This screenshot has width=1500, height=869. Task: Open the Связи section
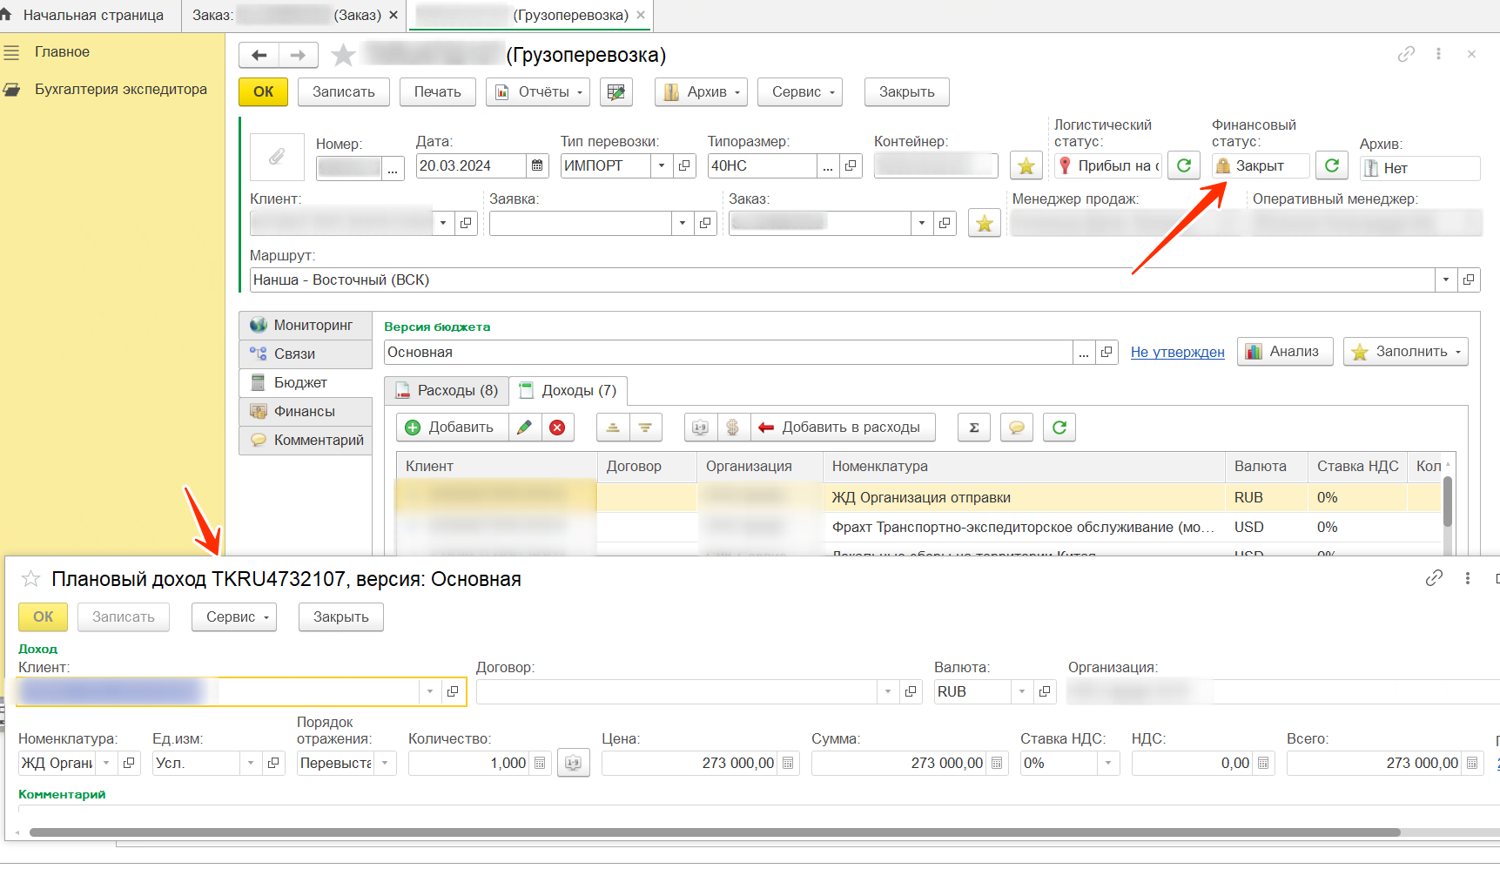click(x=306, y=354)
